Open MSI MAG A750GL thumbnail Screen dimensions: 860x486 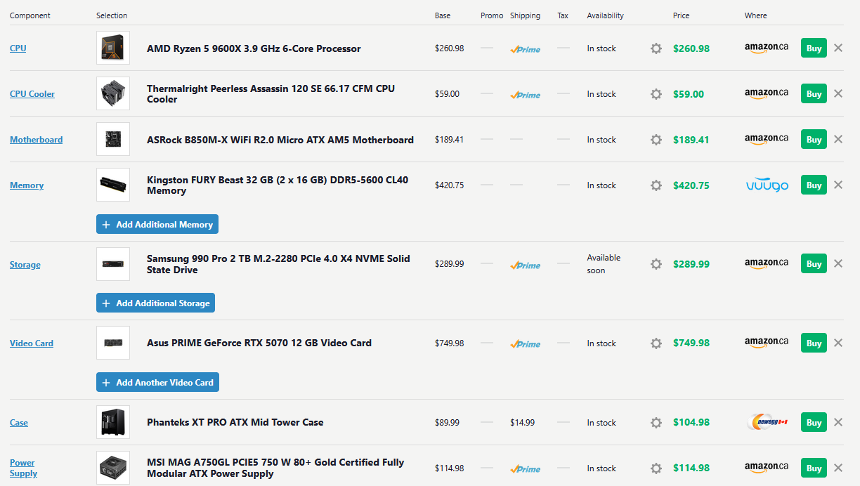(x=113, y=468)
